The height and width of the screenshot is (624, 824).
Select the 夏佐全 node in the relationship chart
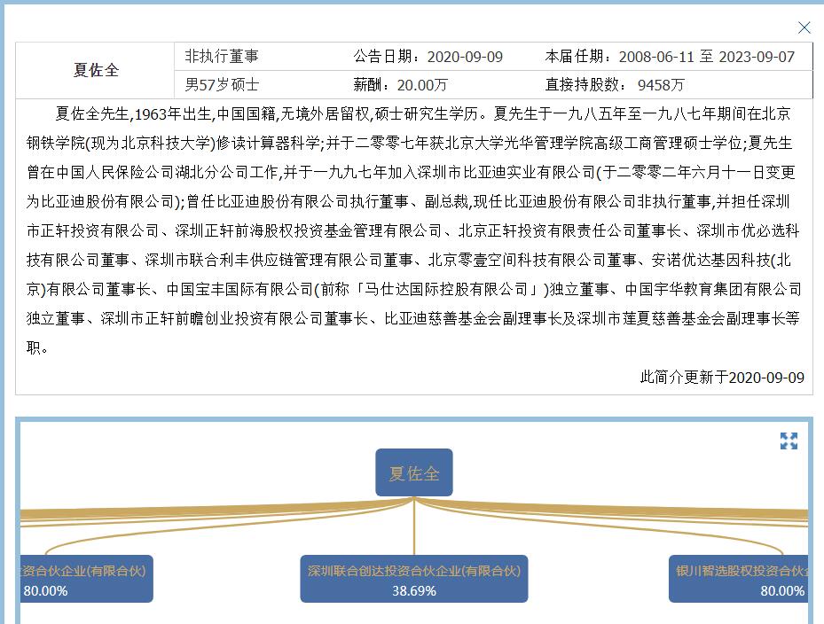pyautogui.click(x=413, y=472)
